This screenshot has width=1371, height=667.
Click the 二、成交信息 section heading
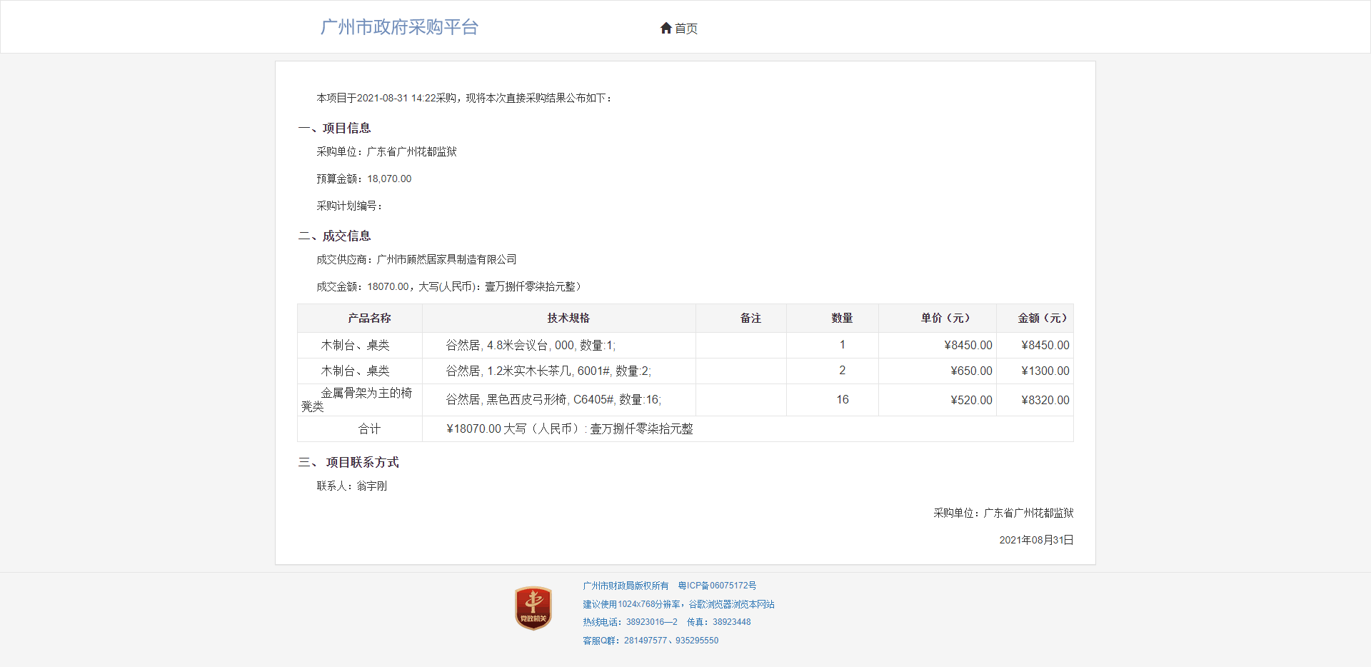[x=334, y=236]
